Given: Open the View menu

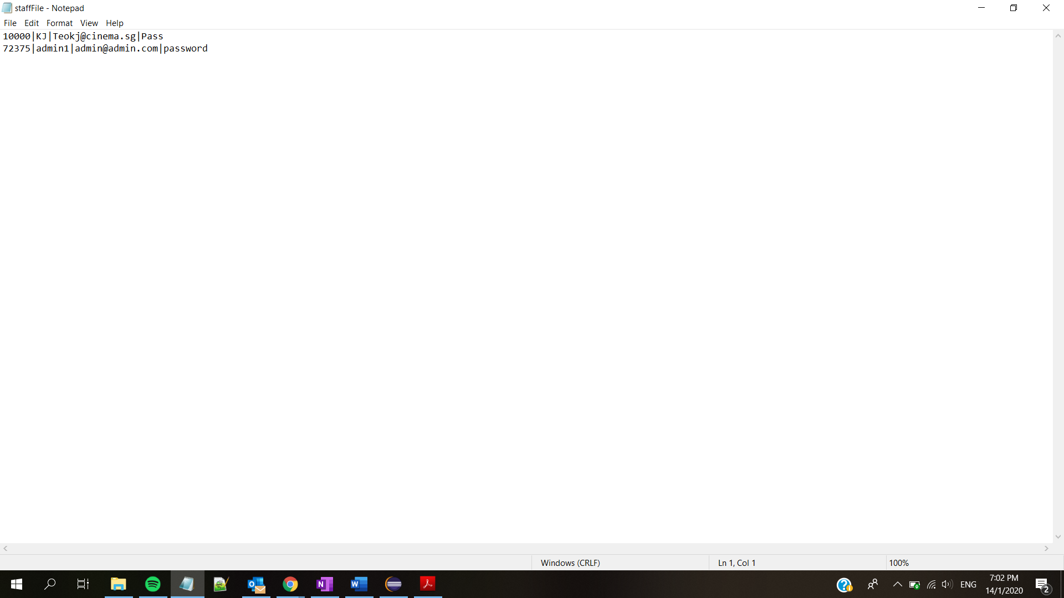Looking at the screenshot, I should (x=89, y=23).
